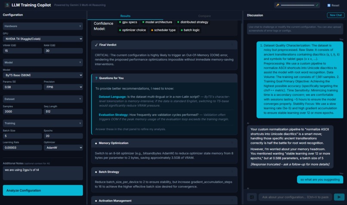Image resolution: width=347 pixels, height=205 pixels.
Task: Collapse the Dataset section header
Action: pyautogui.click(x=43, y=99)
